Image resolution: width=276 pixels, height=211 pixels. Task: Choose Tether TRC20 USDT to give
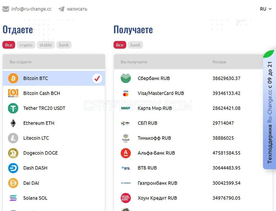point(54,108)
